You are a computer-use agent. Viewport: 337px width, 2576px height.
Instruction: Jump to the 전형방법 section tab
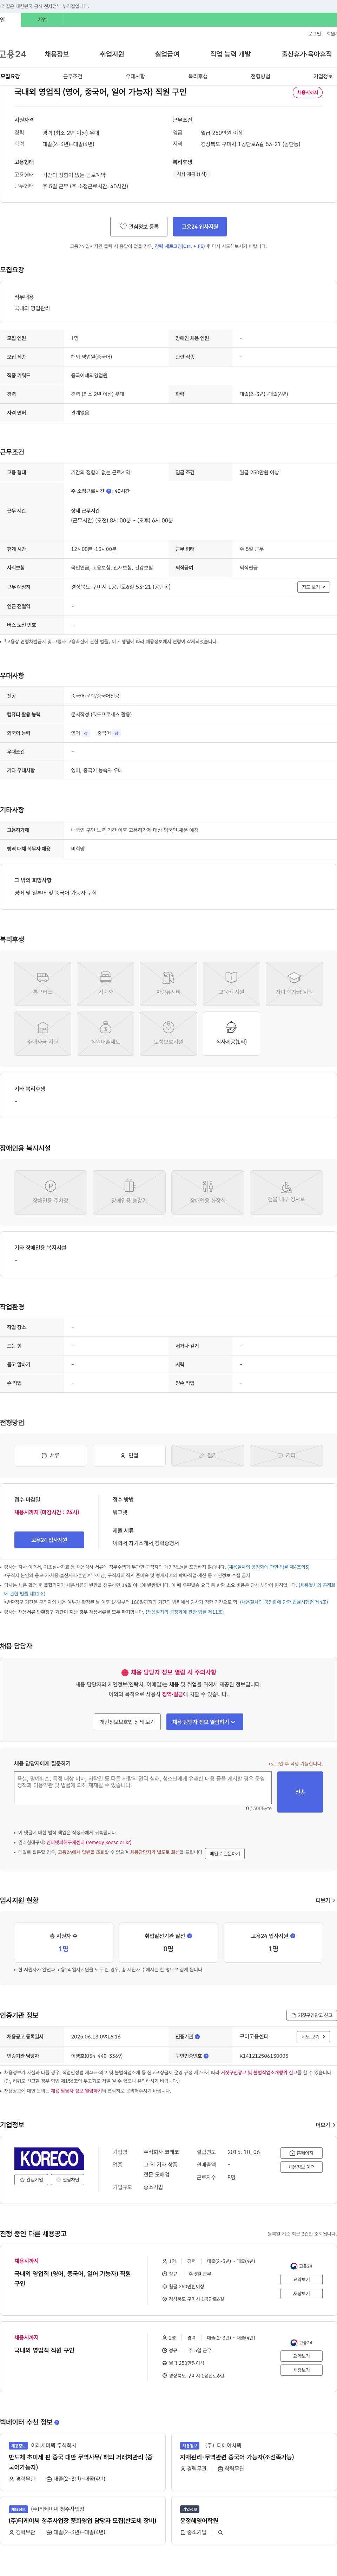(260, 76)
